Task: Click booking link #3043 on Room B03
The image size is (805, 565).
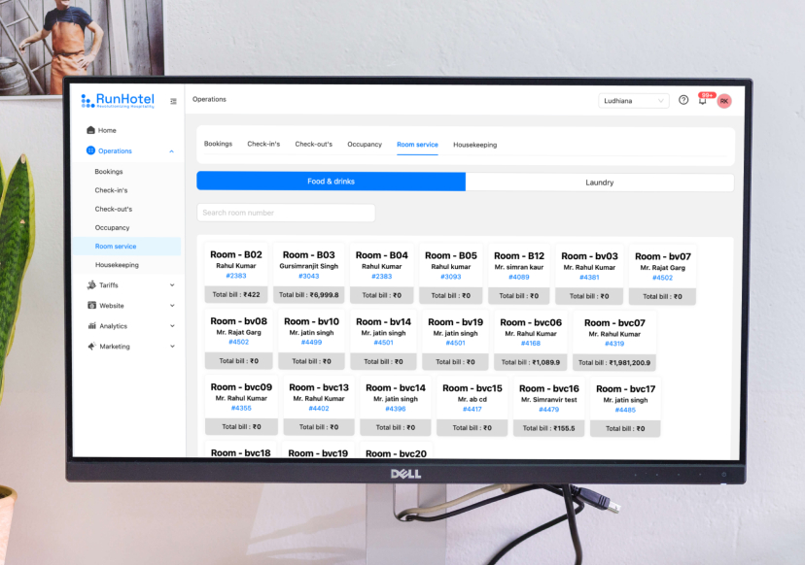Action: [x=308, y=276]
